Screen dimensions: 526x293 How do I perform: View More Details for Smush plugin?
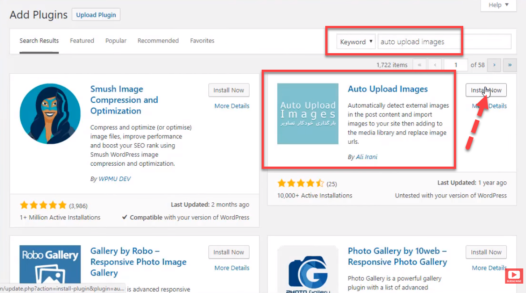(x=232, y=106)
